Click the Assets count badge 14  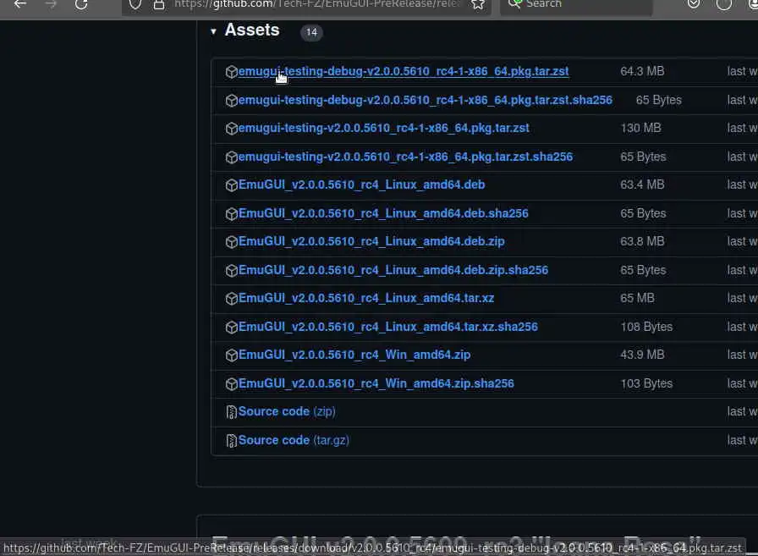coord(311,32)
